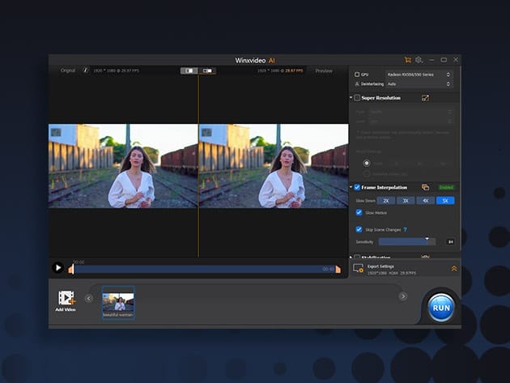The image size is (510, 383).
Task: Click the Super Resolution preview icon
Action: pos(425,98)
